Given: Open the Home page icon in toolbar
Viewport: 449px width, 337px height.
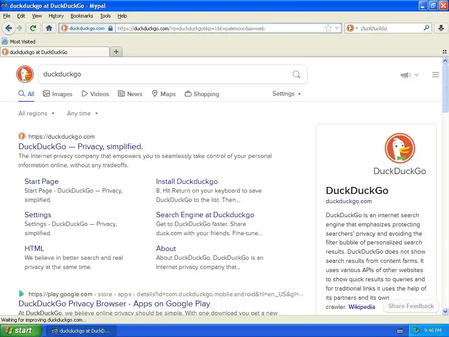Looking at the screenshot, I should (49, 28).
